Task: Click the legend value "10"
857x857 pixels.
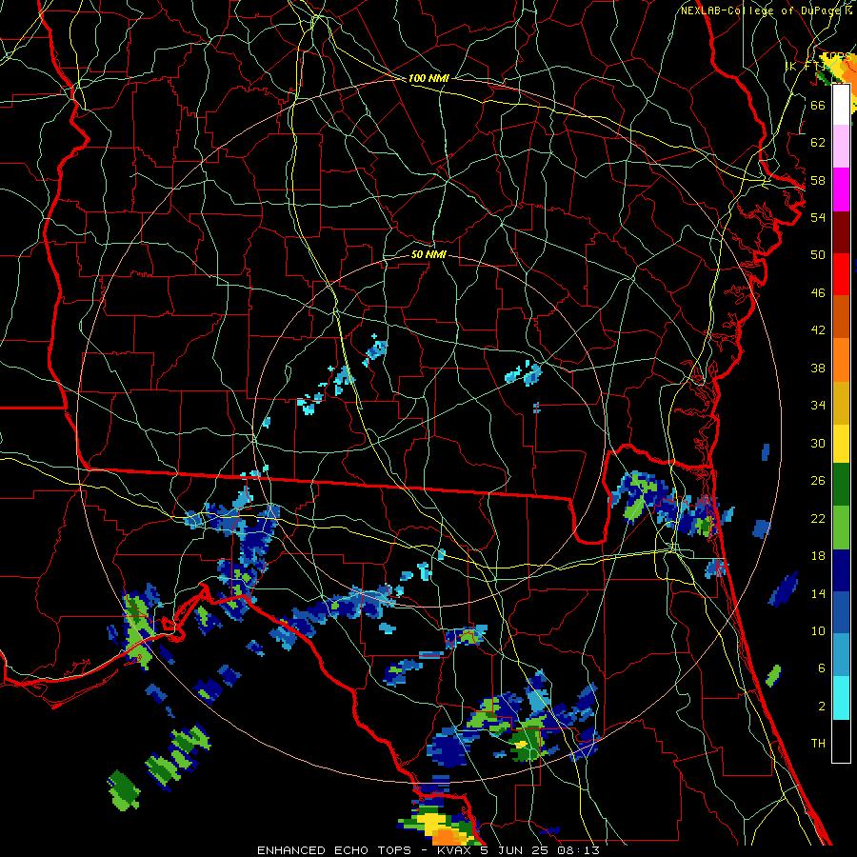Action: pyautogui.click(x=818, y=630)
